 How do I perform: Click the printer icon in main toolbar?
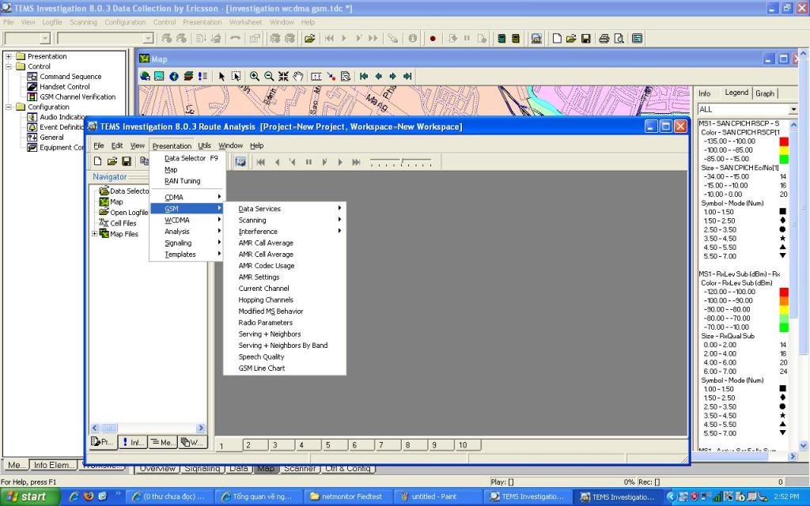[x=604, y=38]
